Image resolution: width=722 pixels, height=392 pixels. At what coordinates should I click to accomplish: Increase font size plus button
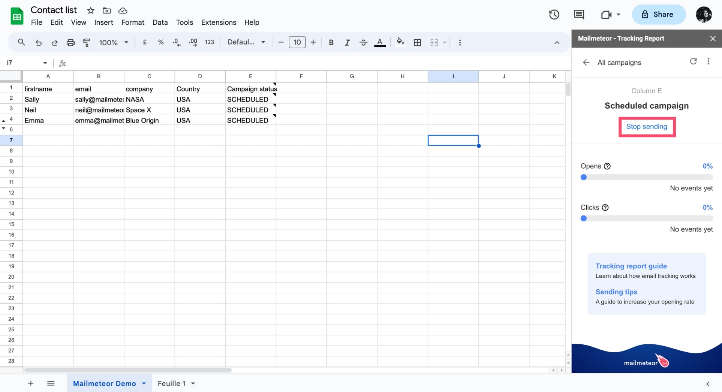point(313,42)
